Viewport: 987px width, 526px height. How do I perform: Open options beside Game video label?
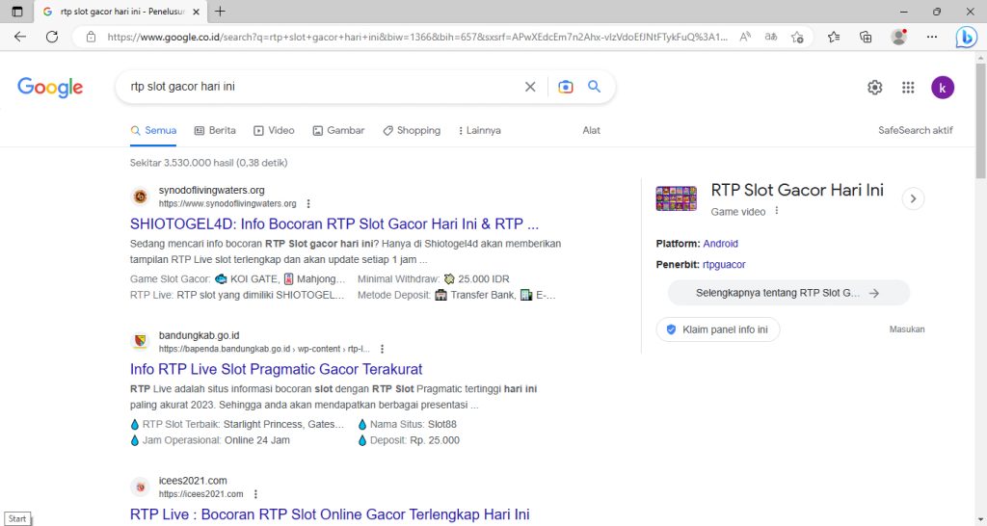coord(777,211)
